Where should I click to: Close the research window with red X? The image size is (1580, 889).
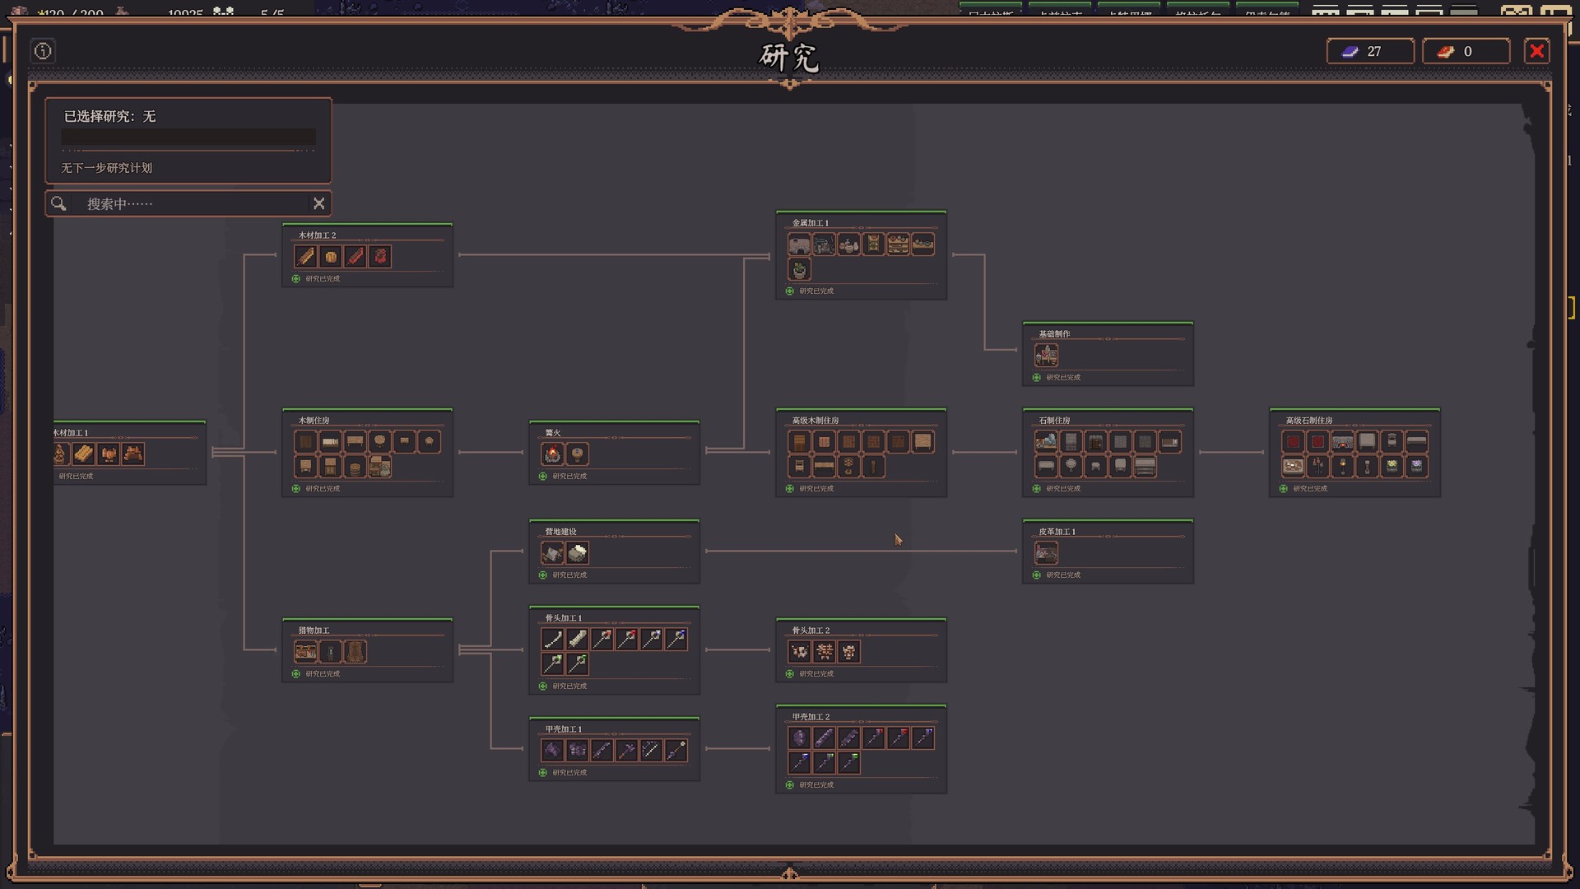point(1536,51)
